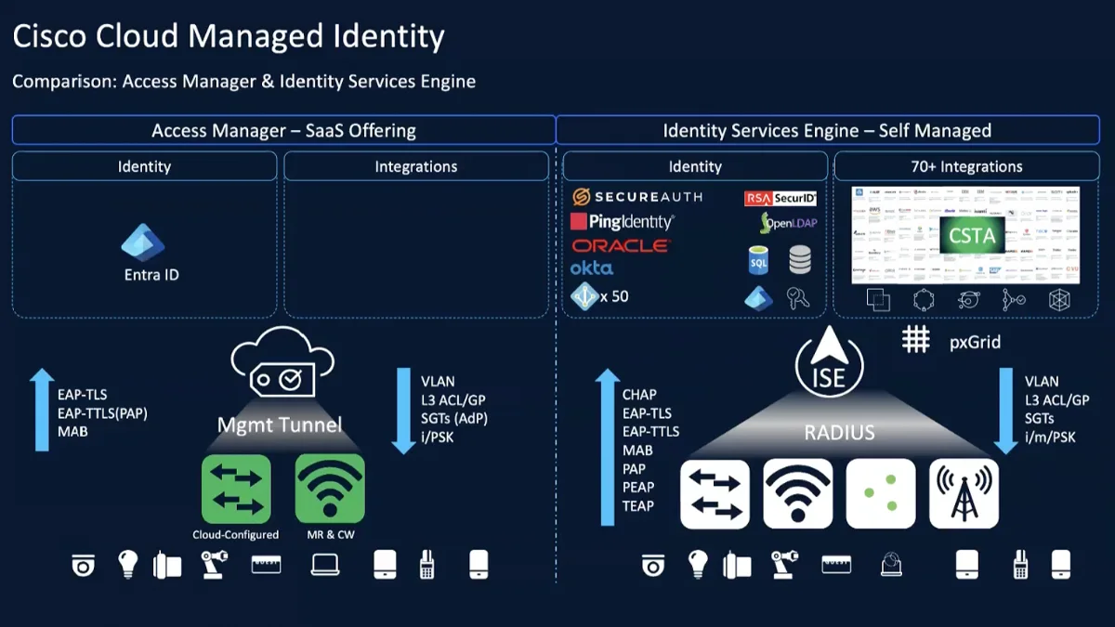Click the green Cloud-Configured switch icon

[236, 488]
